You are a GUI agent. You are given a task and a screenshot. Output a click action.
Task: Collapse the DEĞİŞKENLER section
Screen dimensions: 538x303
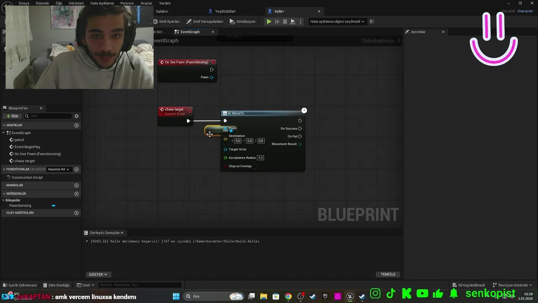[x=4, y=194]
